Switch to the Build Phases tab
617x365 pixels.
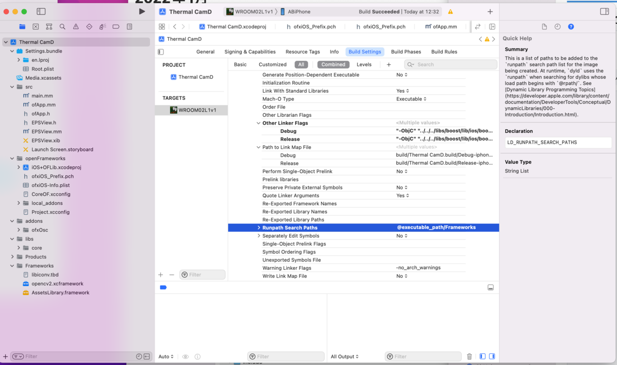tap(406, 51)
